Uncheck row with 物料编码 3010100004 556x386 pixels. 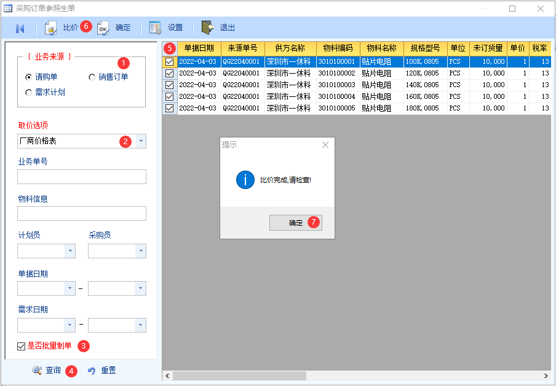coord(170,96)
